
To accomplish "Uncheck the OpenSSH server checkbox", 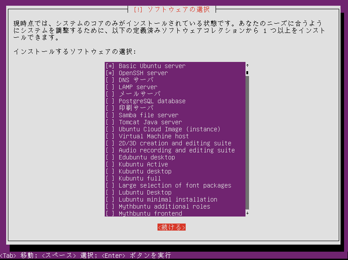I will point(110,73).
